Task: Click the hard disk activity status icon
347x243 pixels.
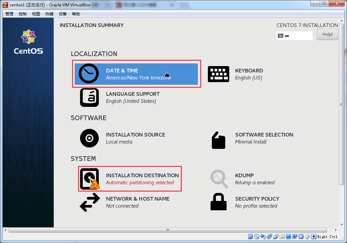Action: click(250, 237)
